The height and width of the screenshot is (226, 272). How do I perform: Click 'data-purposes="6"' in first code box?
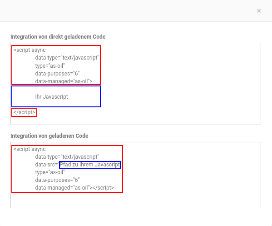(x=57, y=74)
